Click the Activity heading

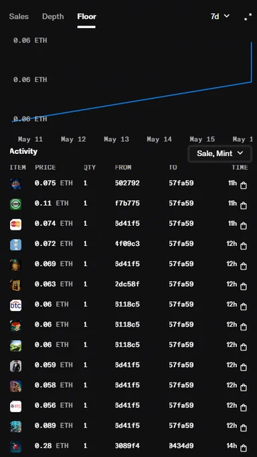pos(23,152)
